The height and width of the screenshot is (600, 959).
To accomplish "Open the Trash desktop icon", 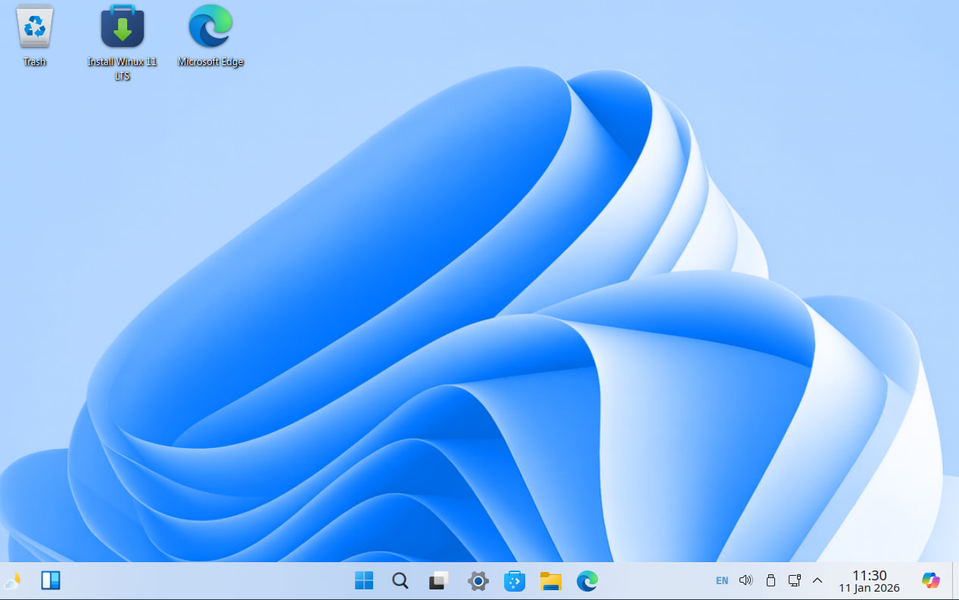I will [35, 29].
